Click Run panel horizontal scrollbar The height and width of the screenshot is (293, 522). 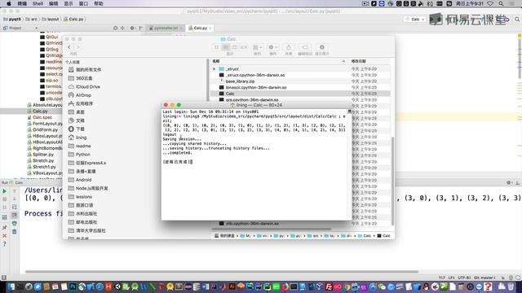click(x=222, y=272)
